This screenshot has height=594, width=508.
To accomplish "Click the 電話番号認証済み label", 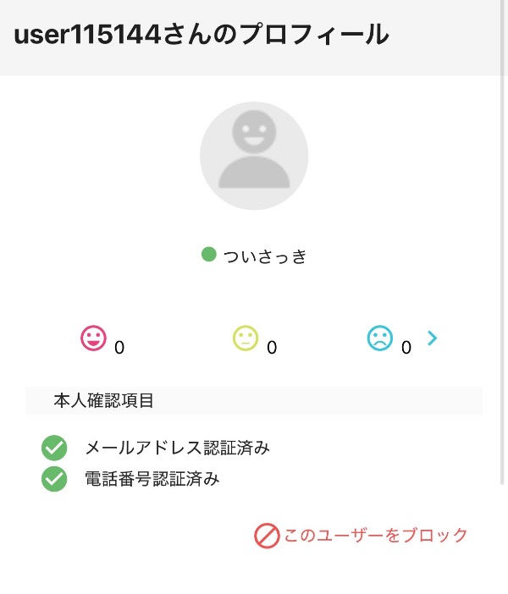I will coord(152,479).
